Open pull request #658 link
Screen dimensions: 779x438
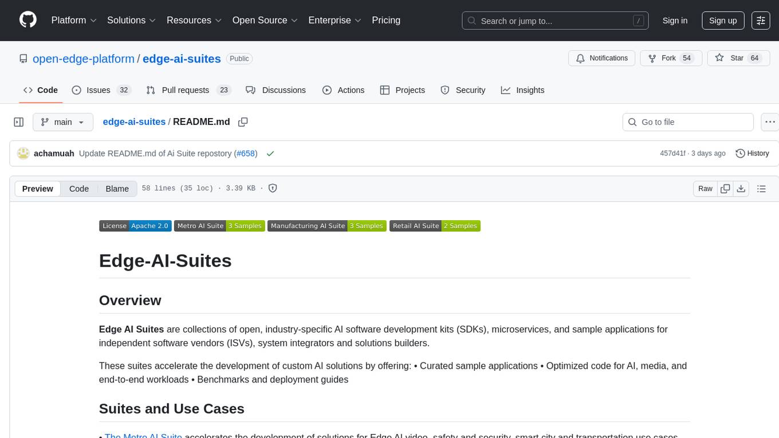point(246,154)
